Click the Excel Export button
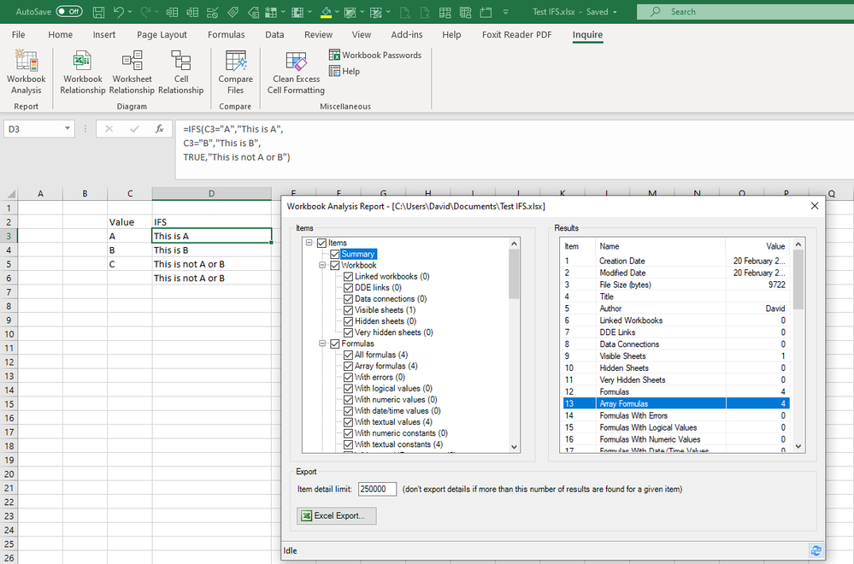Image resolution: width=854 pixels, height=564 pixels. pos(336,515)
